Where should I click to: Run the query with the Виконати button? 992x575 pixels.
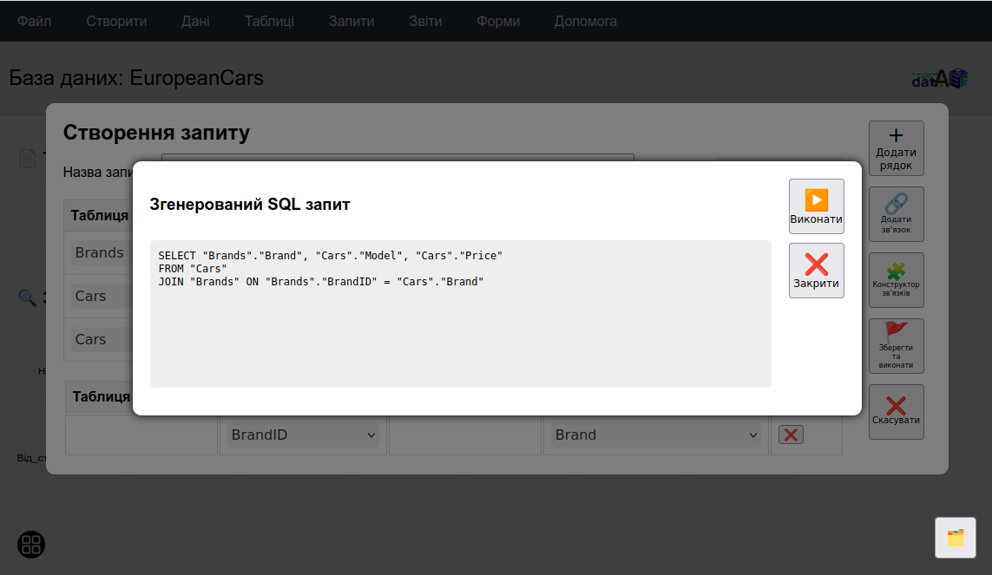816,206
